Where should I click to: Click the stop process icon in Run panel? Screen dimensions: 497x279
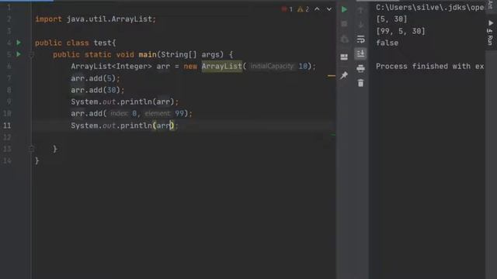tap(344, 24)
